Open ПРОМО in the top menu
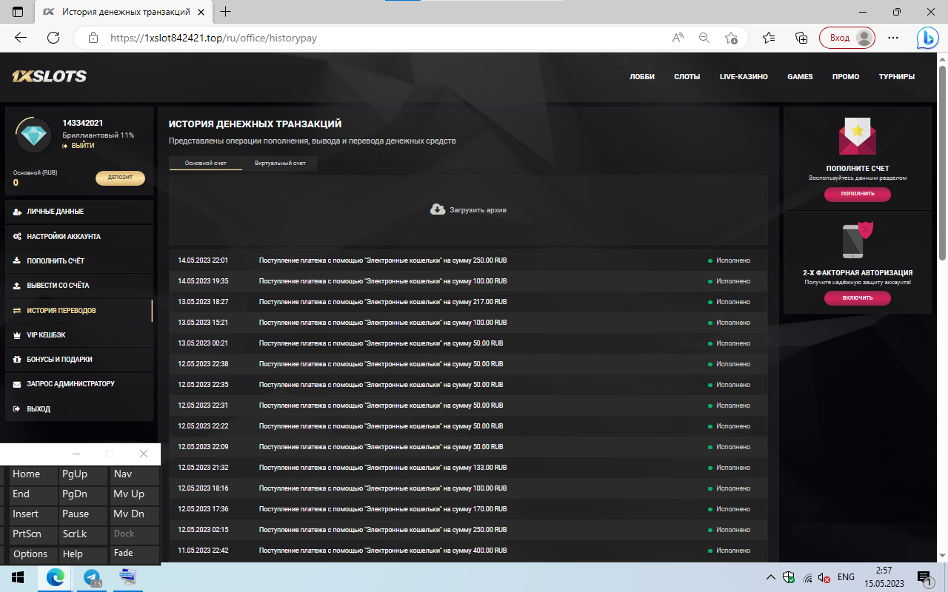948x592 pixels. tap(846, 77)
